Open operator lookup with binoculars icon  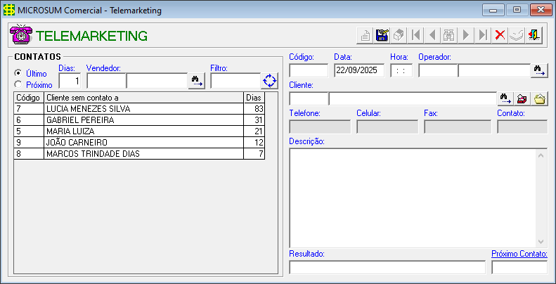coord(539,70)
